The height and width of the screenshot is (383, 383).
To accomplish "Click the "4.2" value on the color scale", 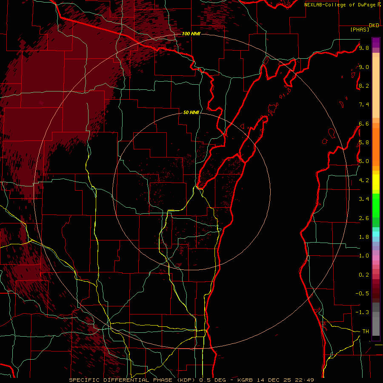I will tap(364, 180).
